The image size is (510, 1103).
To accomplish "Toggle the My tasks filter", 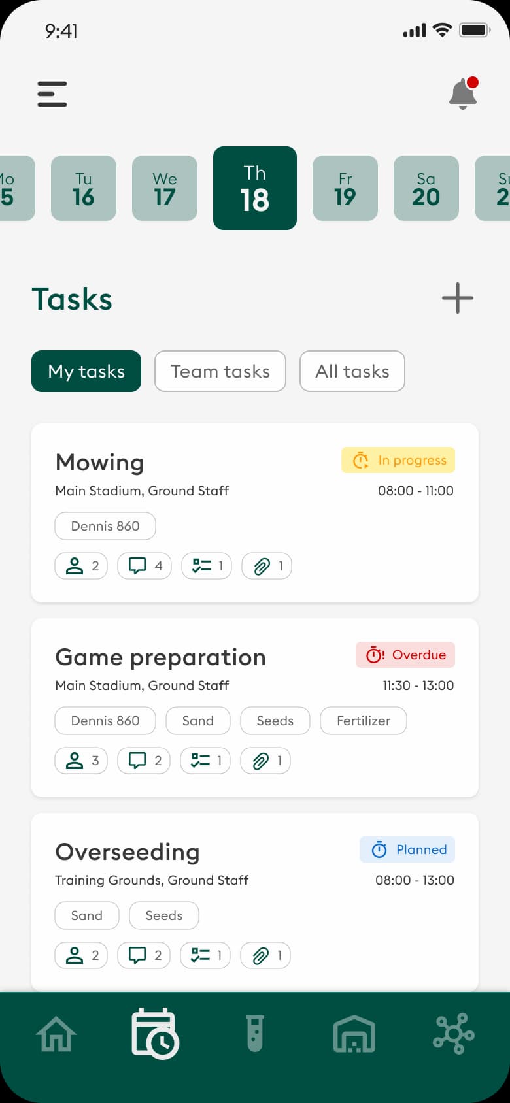I will coord(86,371).
